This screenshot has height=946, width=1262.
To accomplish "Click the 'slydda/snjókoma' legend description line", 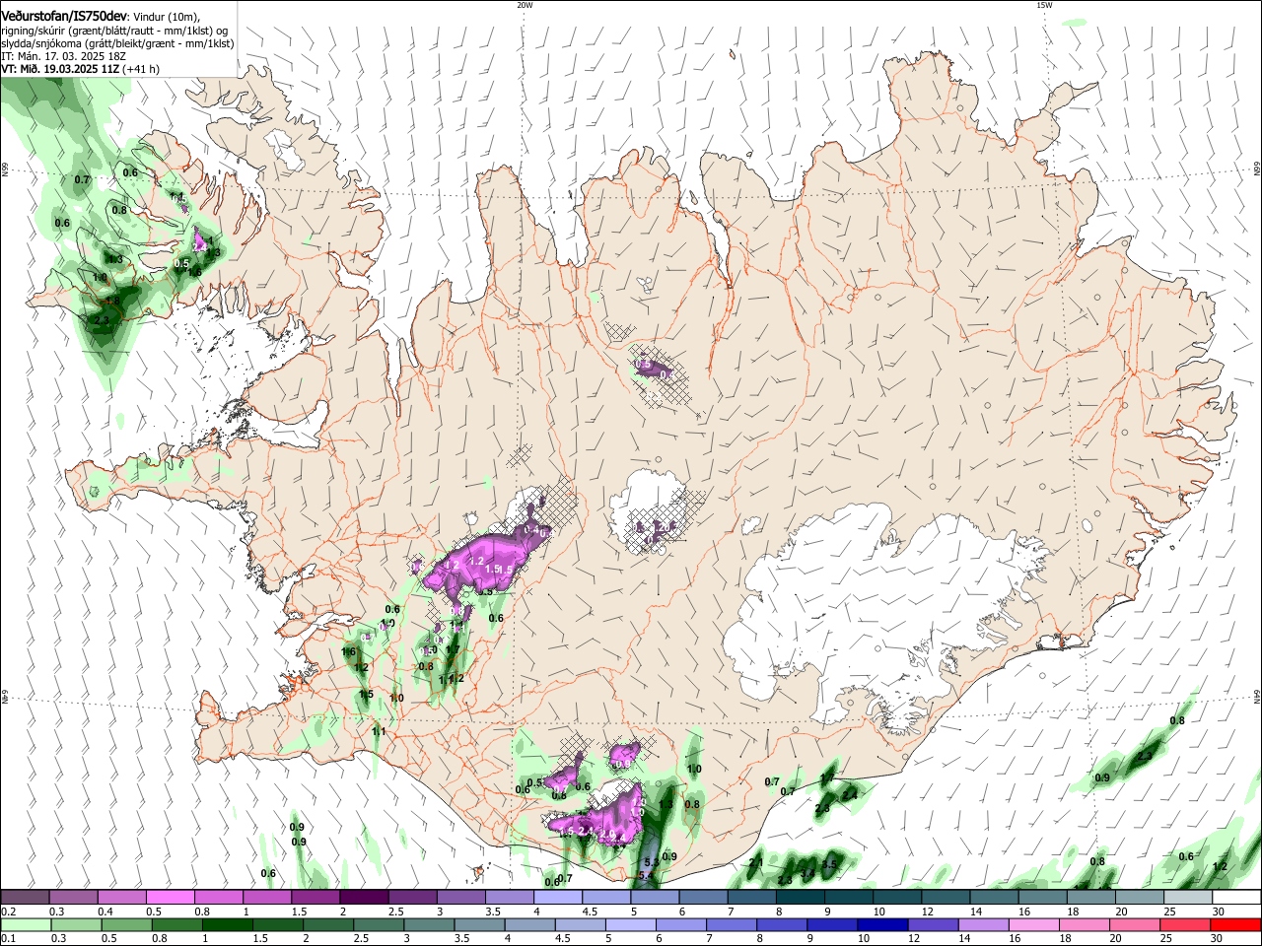I will pyautogui.click(x=117, y=43).
